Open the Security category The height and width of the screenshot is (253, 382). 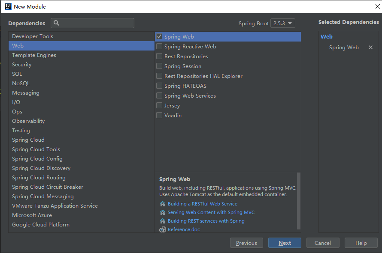click(x=82, y=64)
